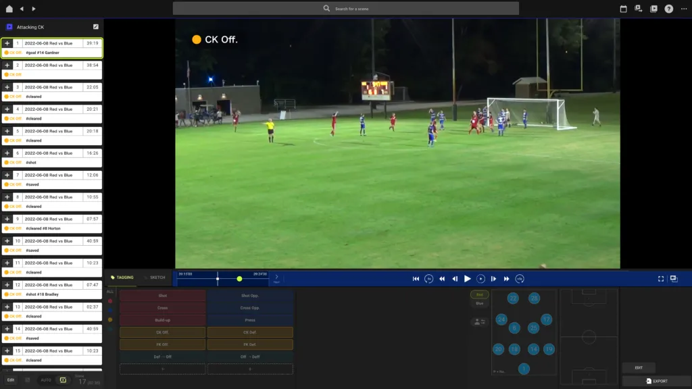
Task: Expand scene 12 with the plus icon
Action: coord(7,285)
